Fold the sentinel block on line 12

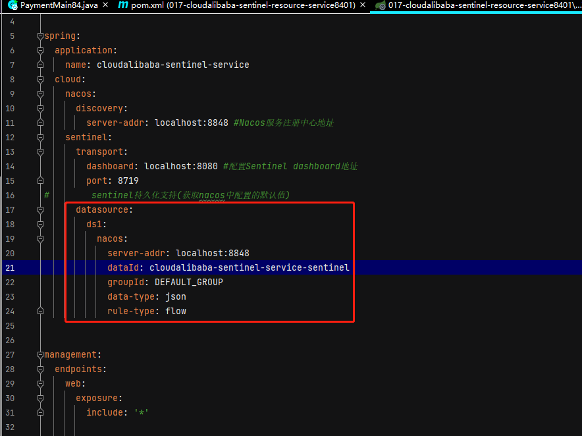pyautogui.click(x=40, y=138)
